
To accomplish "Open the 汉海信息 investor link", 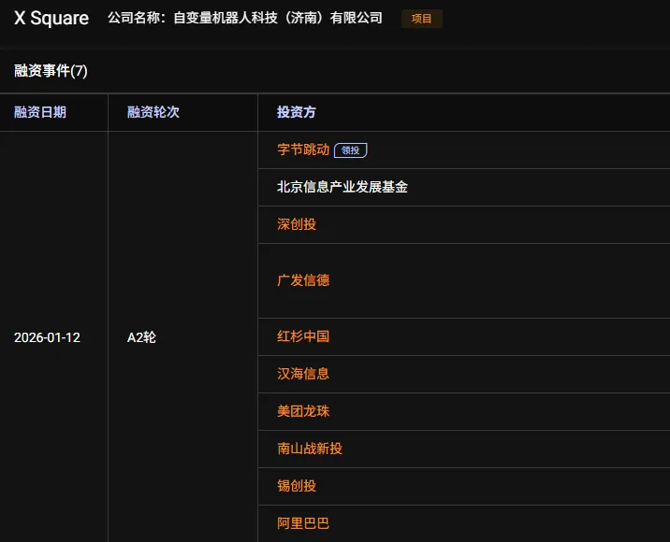I will click(x=303, y=374).
